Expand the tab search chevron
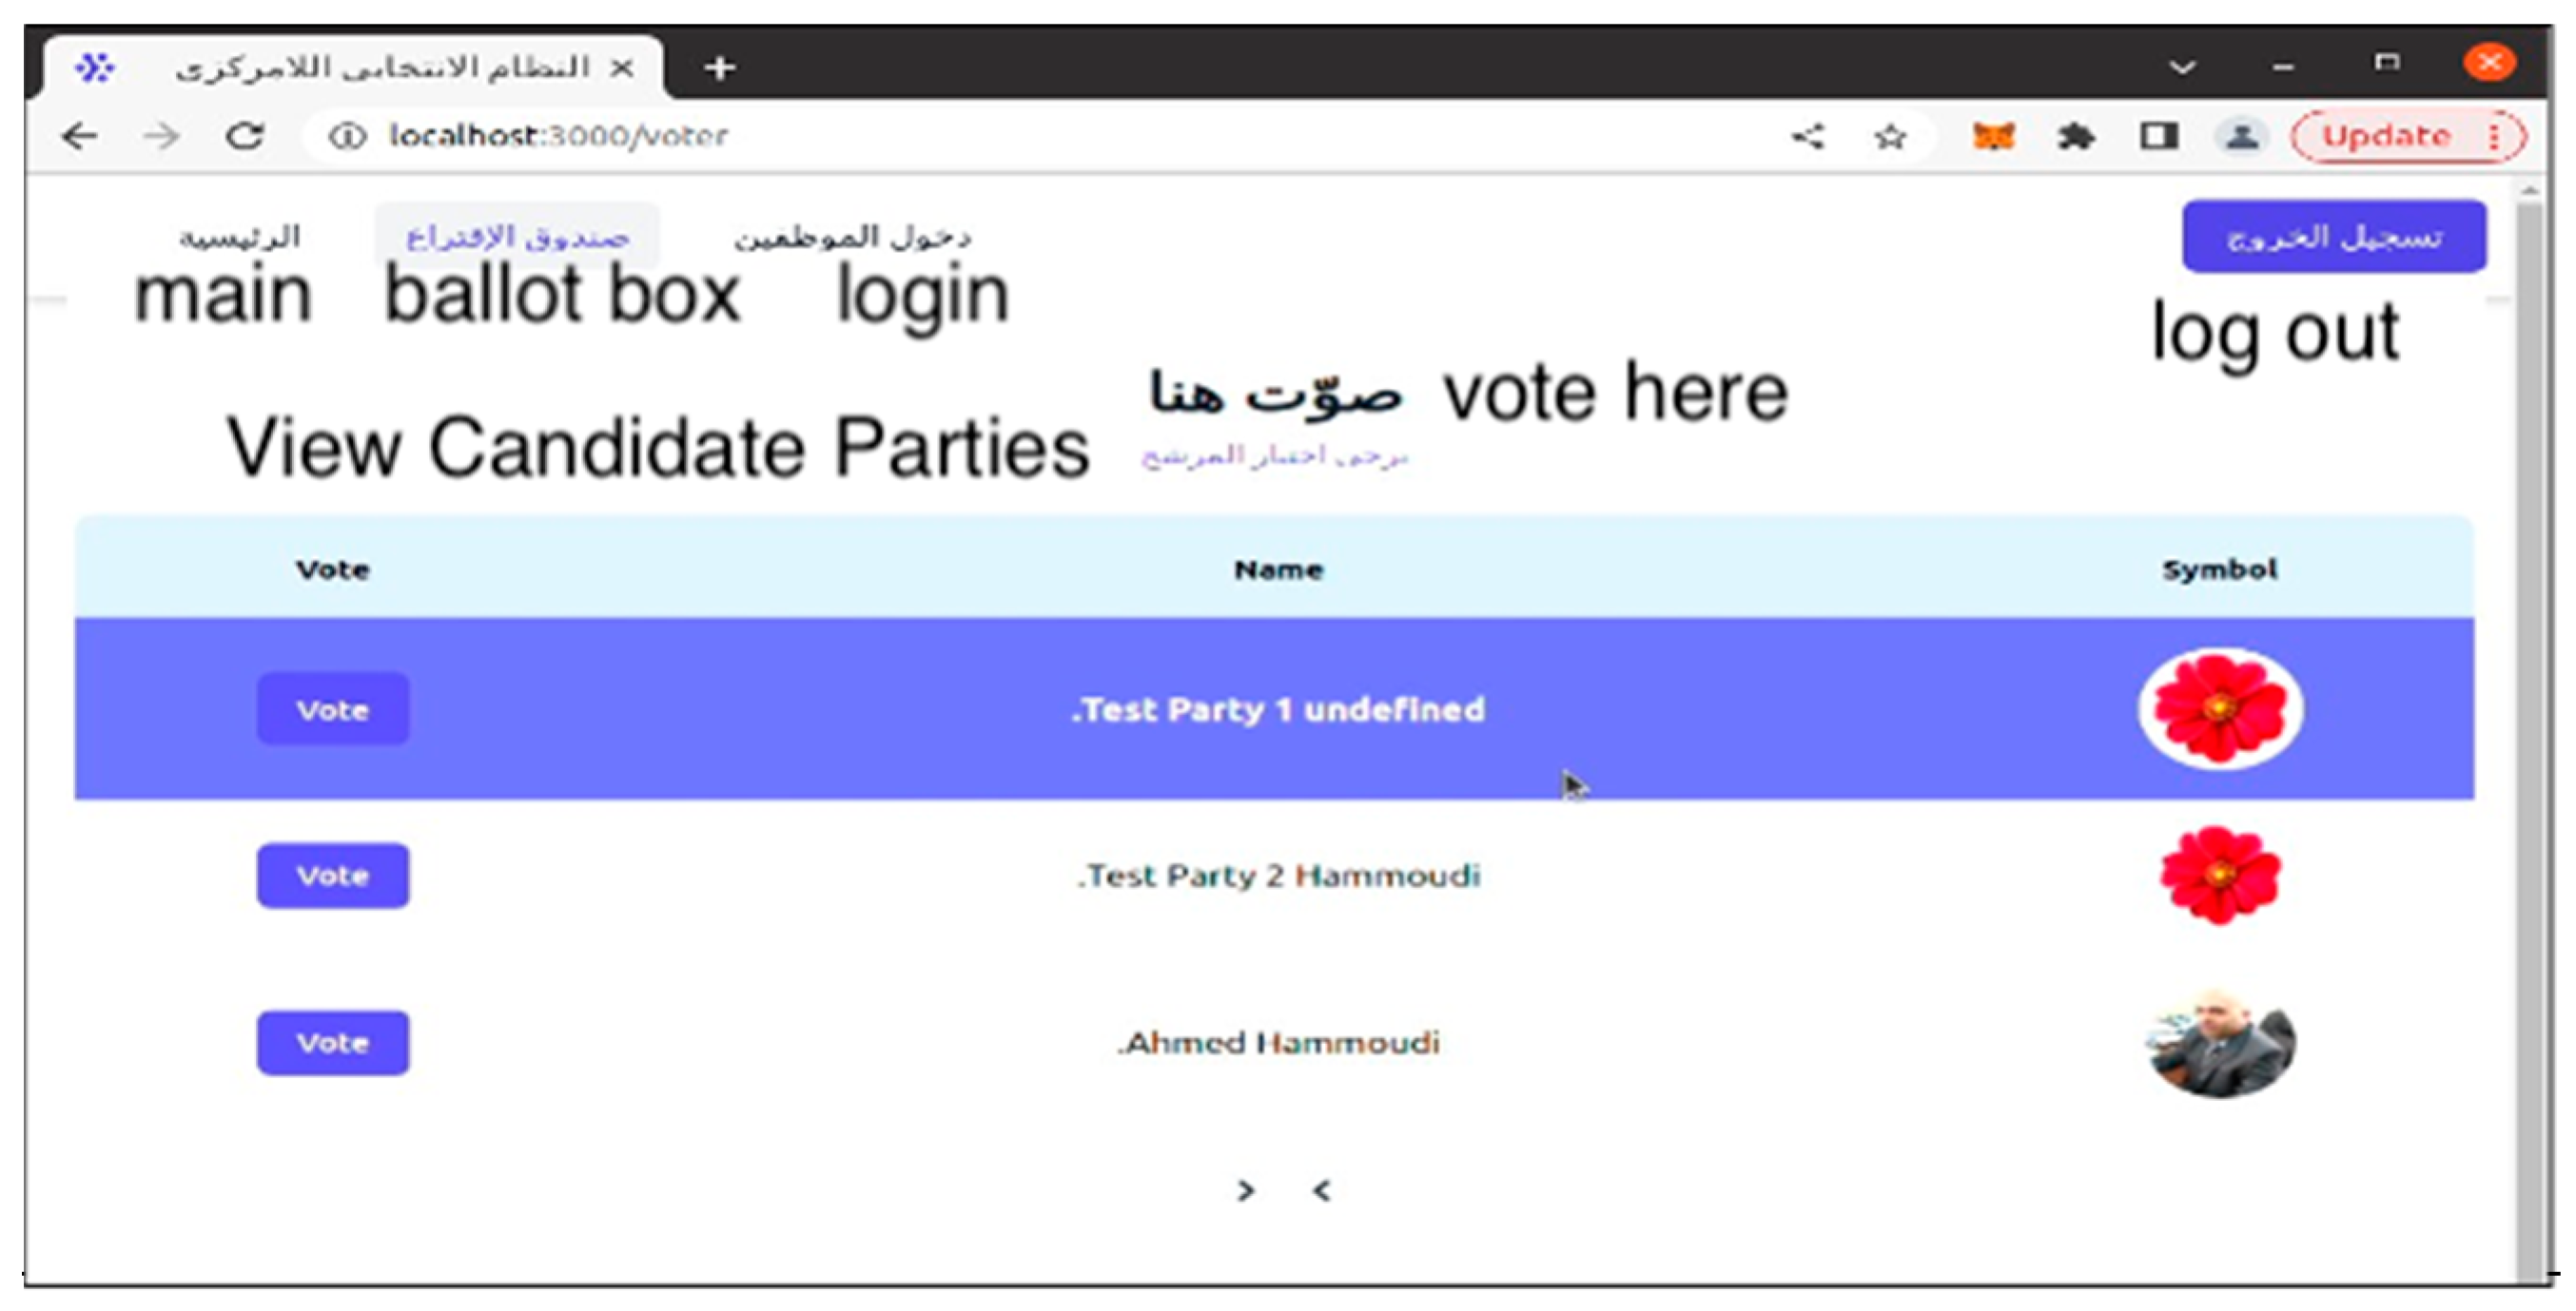Viewport: 2576px width, 1311px height. 2182,67
